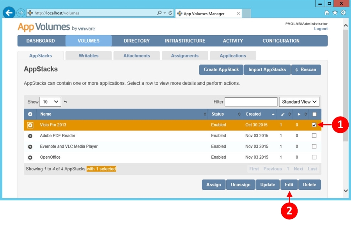Expand the OpenOffice row
Image resolution: width=351 pixels, height=225 pixels.
coord(30,157)
